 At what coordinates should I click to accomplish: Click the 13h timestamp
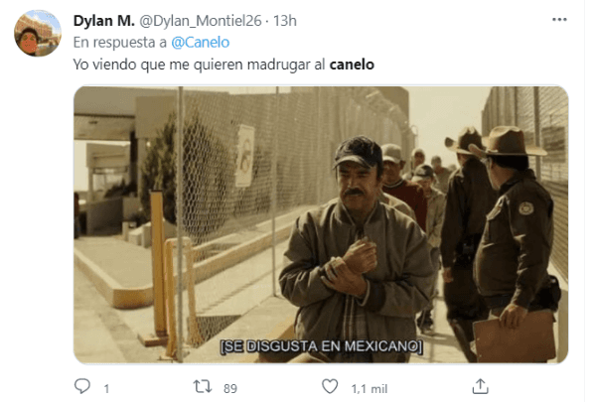pos(285,21)
